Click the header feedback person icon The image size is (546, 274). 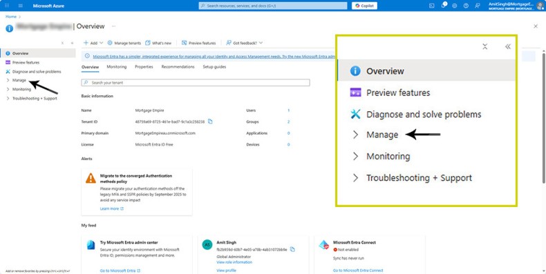point(477,6)
